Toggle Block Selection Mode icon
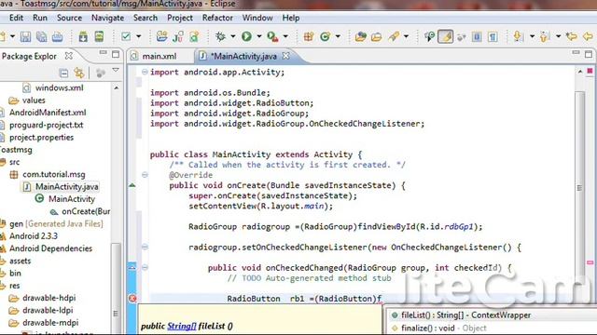597x335 pixels. tap(477, 36)
